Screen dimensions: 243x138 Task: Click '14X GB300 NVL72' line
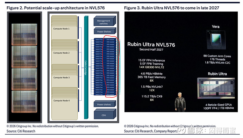[152, 67]
